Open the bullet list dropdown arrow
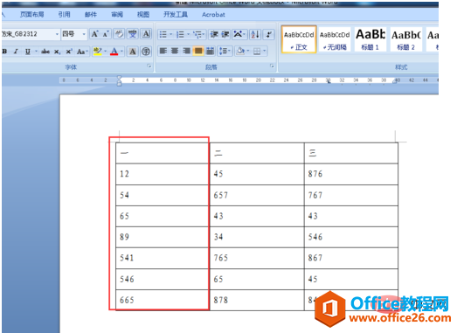Screen dimensions: 457x333 170,34
